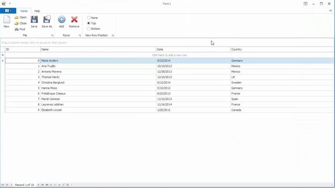Switch to the Help ribbon tab

pos(37,11)
